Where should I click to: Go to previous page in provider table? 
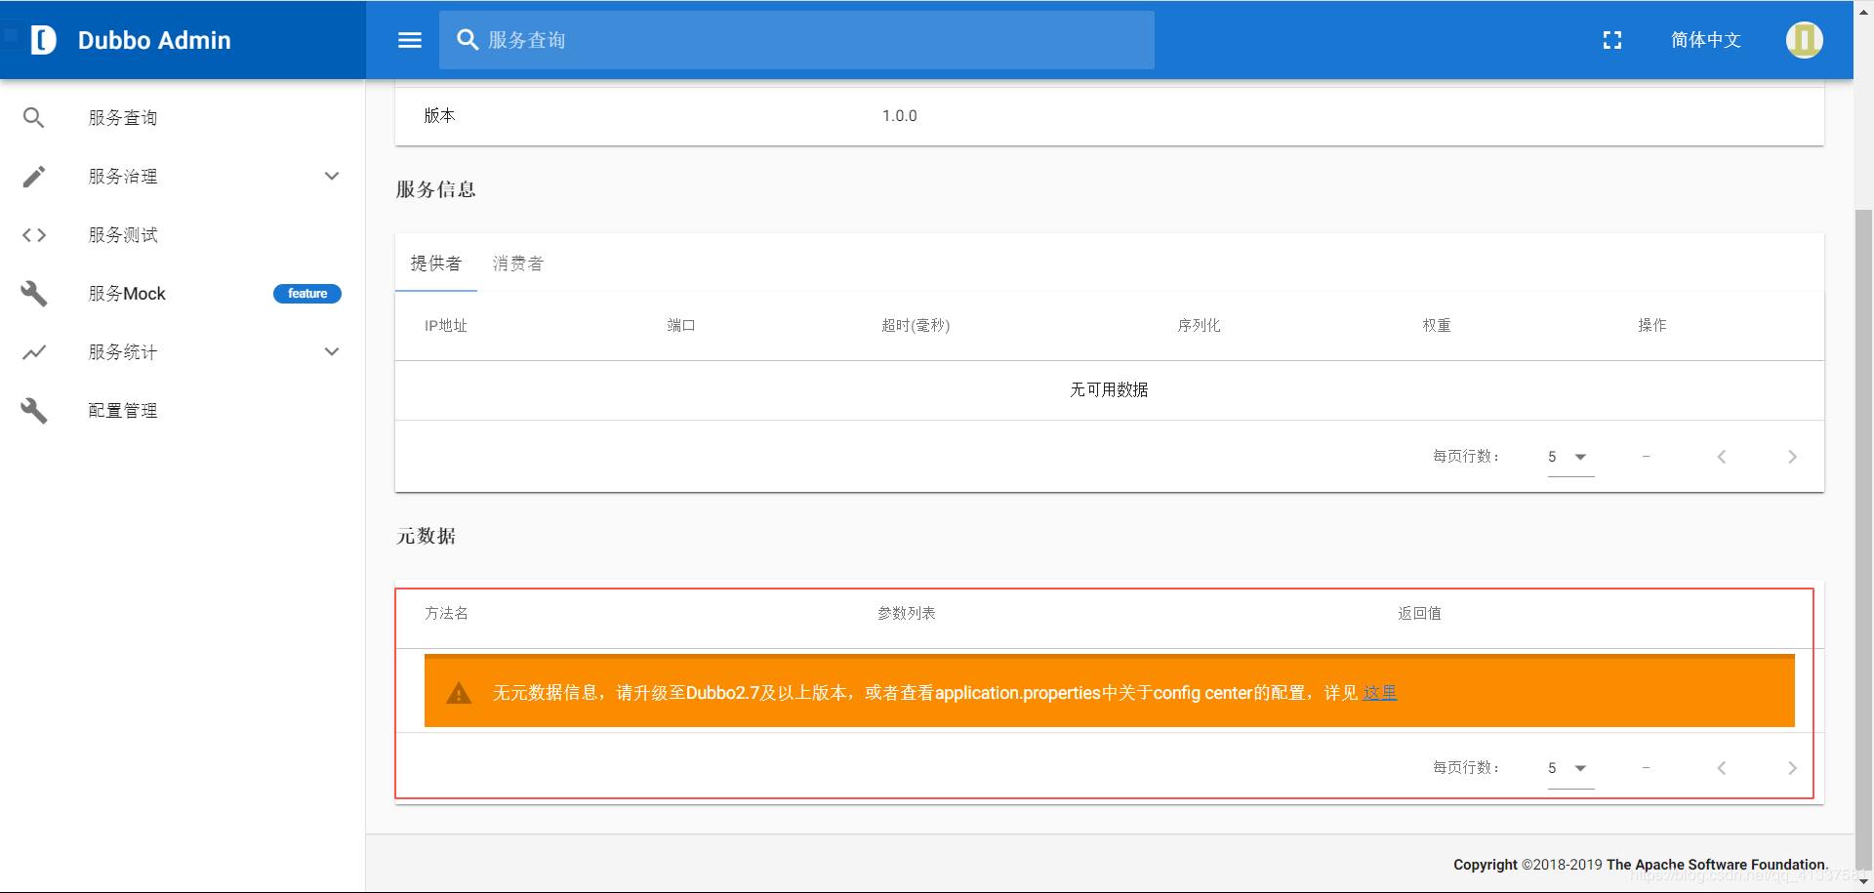tap(1722, 457)
